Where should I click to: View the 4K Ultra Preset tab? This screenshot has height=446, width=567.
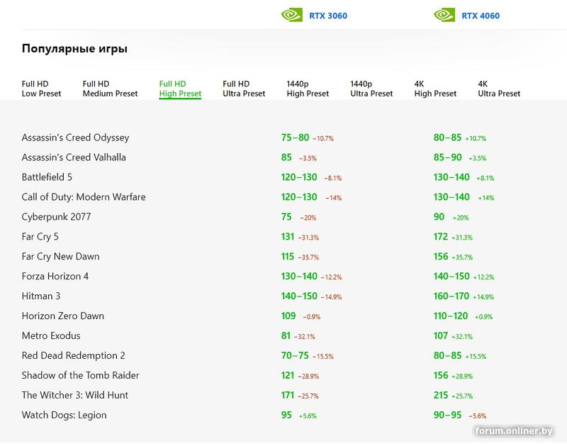point(499,89)
